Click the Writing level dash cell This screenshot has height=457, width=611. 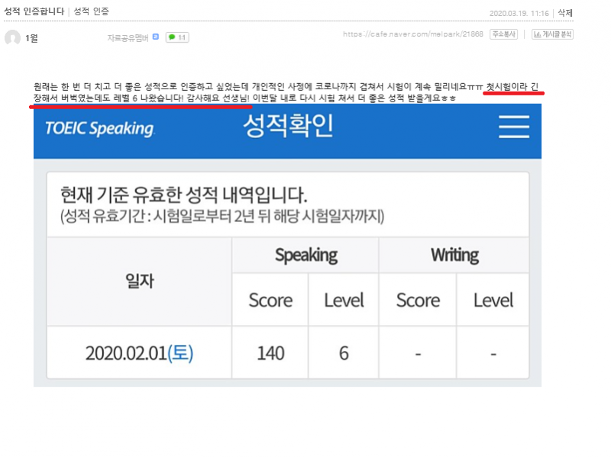click(493, 354)
